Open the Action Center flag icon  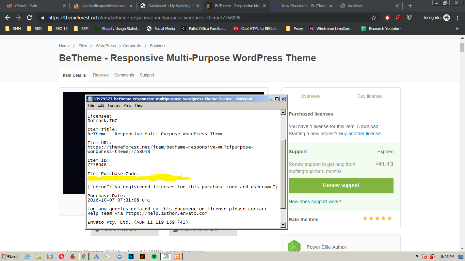point(424,257)
